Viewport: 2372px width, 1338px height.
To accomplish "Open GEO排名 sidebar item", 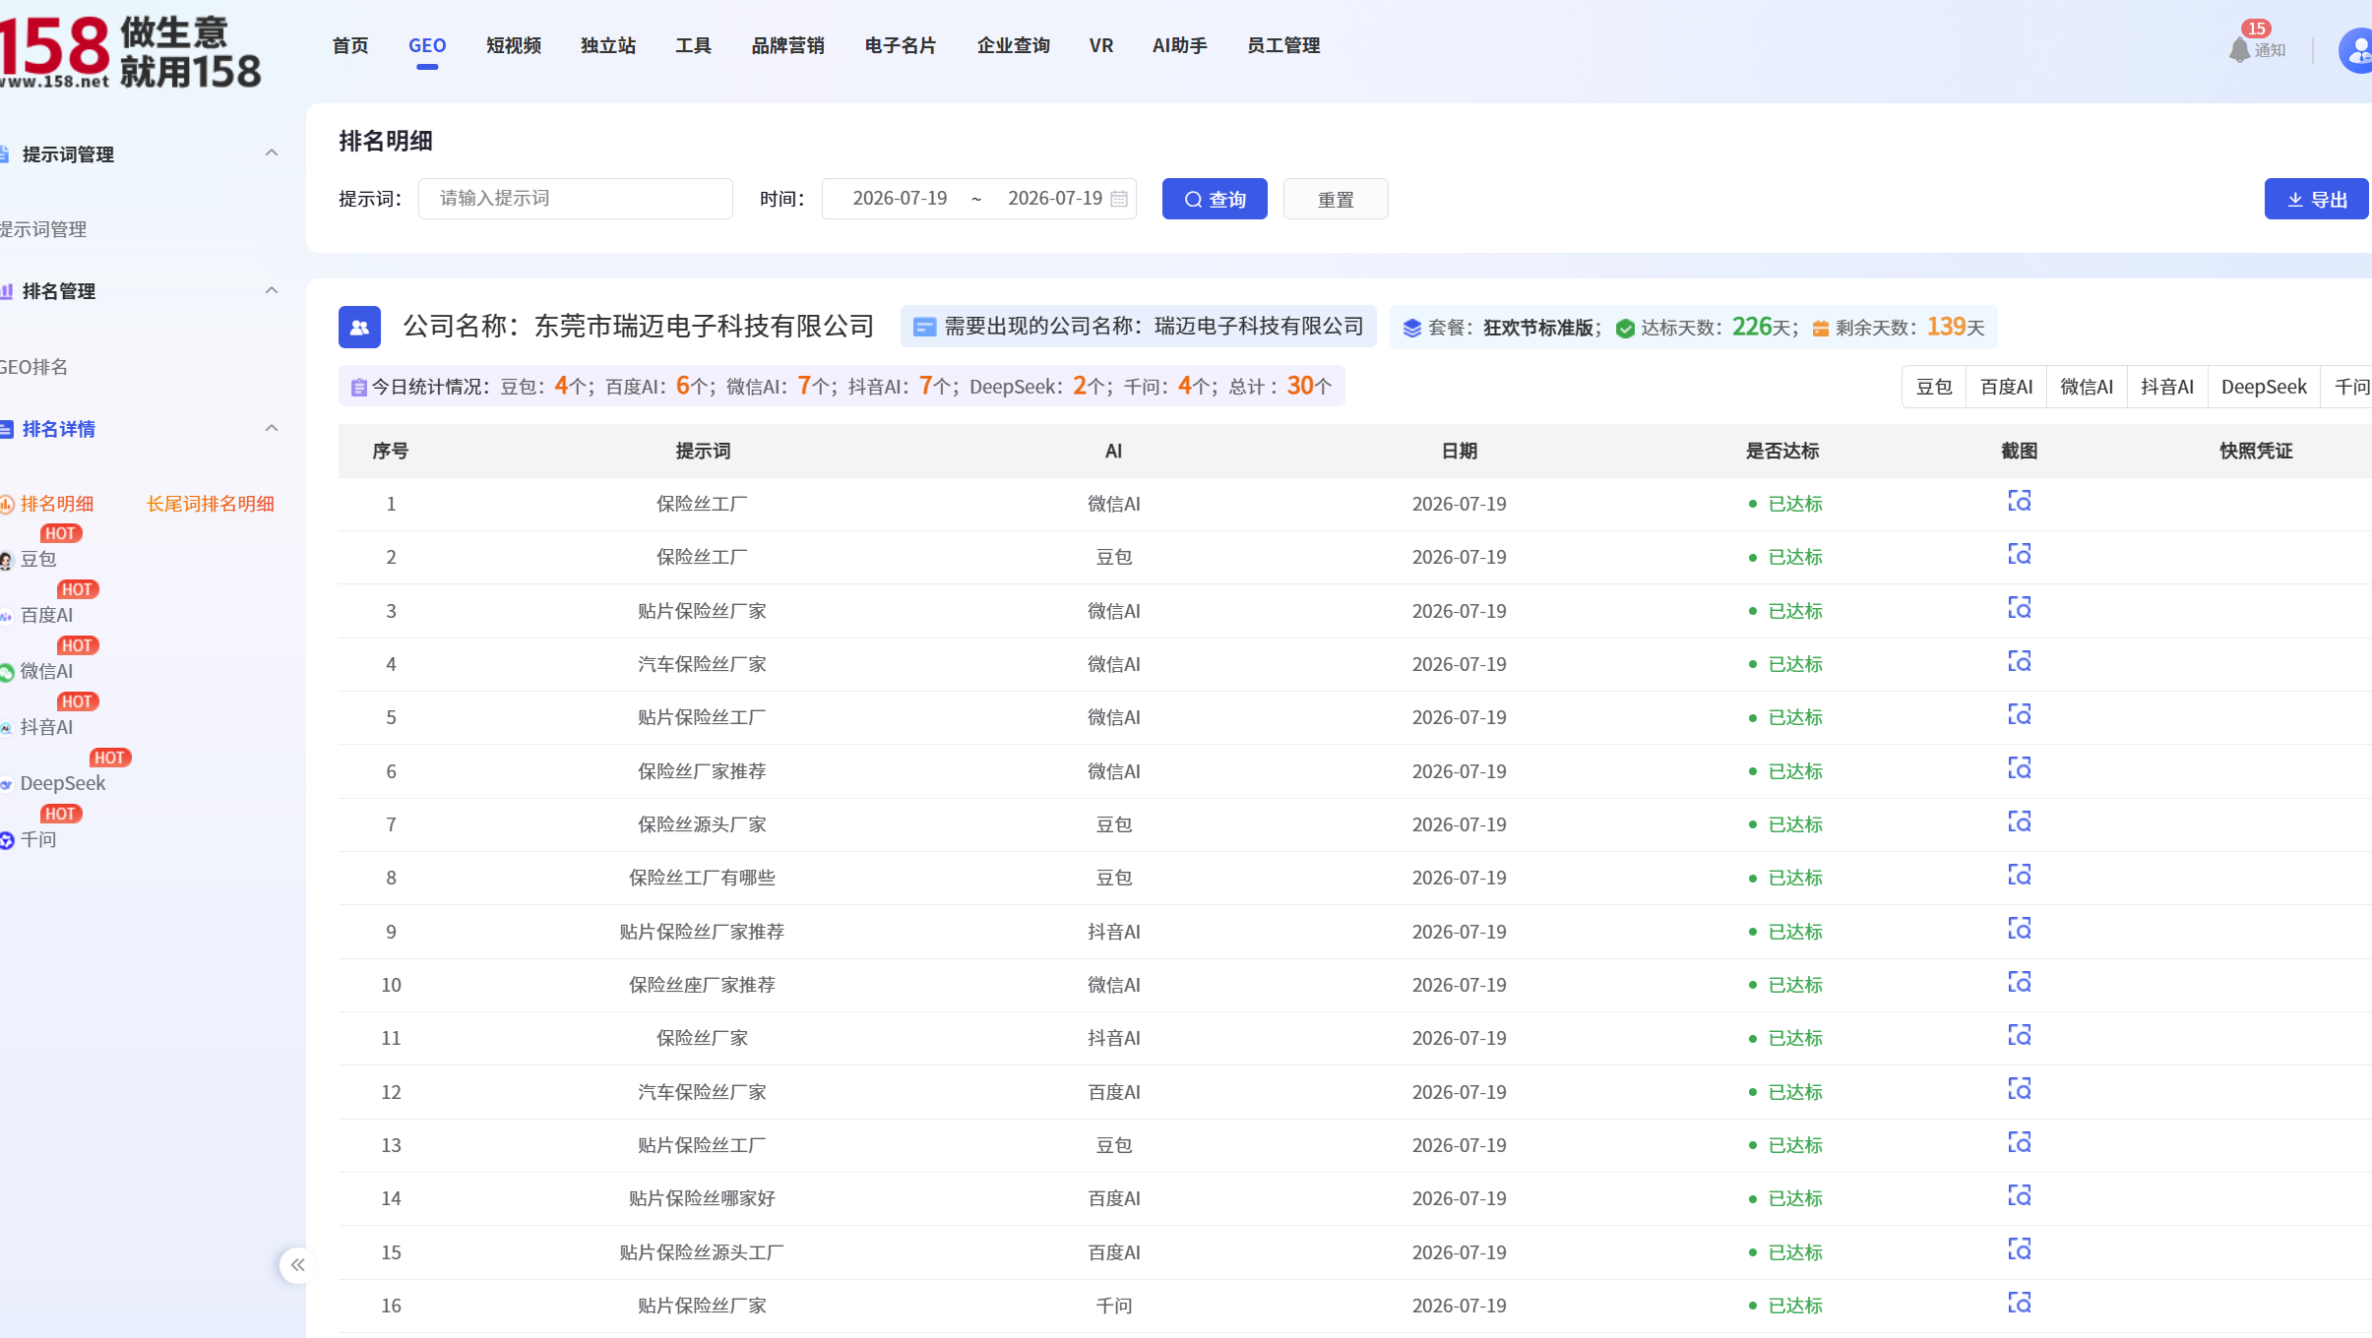I will point(33,367).
